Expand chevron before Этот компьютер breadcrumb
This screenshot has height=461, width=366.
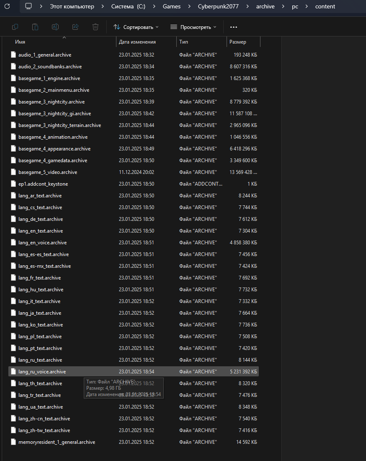pos(41,6)
